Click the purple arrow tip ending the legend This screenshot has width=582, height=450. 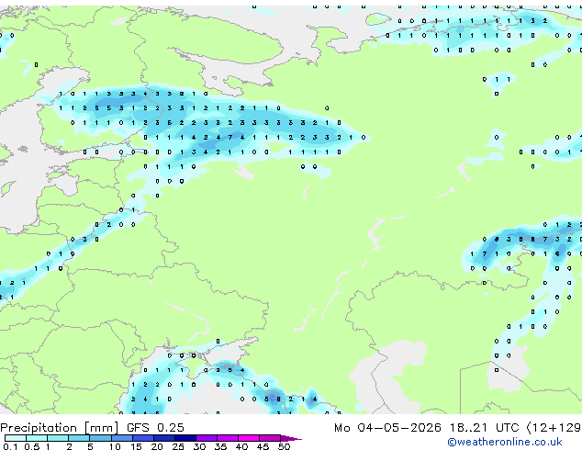pos(291,438)
